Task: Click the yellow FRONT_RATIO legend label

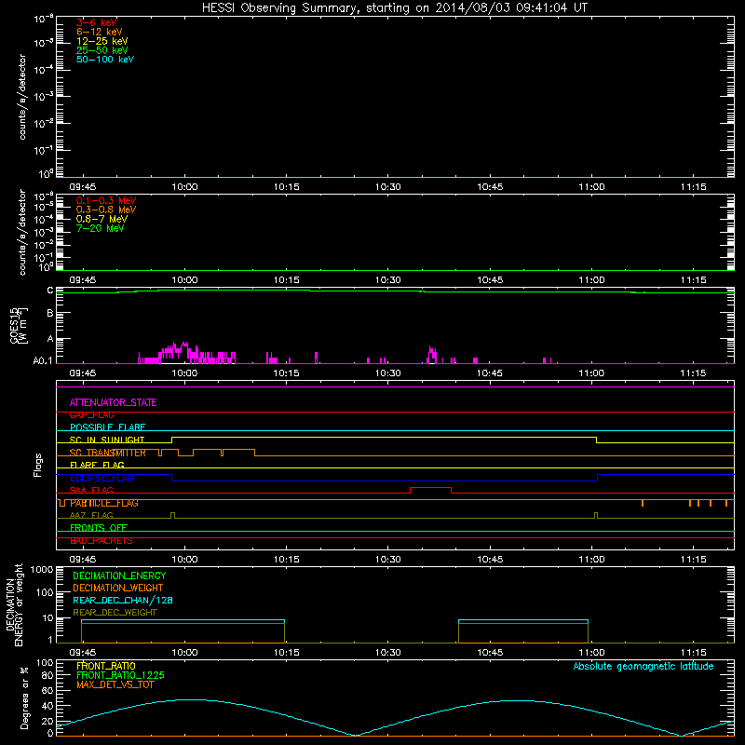Action: tap(106, 666)
